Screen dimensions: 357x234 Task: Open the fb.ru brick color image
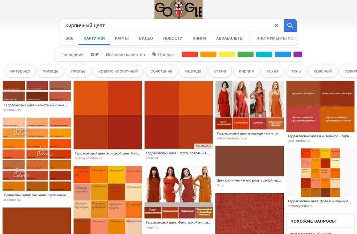[250, 161]
